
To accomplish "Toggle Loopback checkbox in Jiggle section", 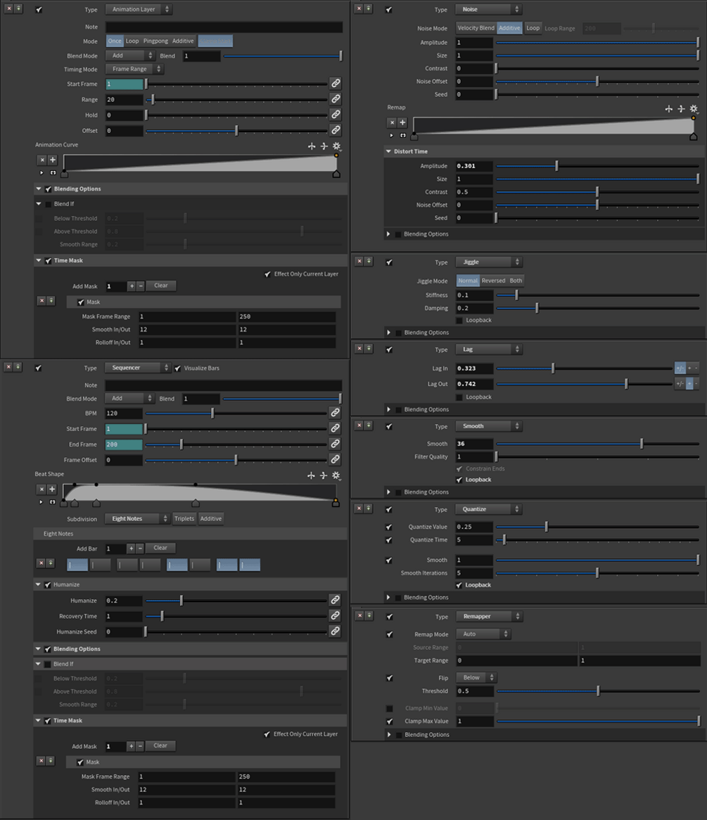I will 459,320.
